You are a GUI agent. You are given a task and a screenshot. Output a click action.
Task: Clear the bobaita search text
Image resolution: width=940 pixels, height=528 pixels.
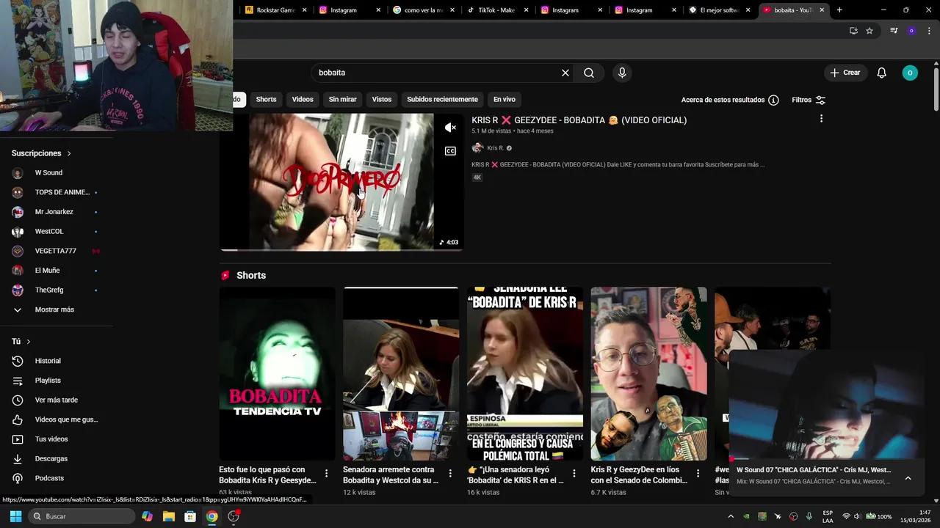click(565, 73)
